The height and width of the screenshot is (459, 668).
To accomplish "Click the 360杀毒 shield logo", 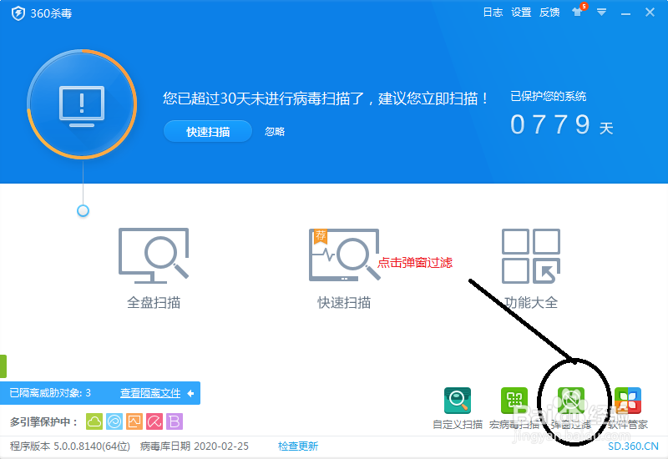I will (18, 13).
